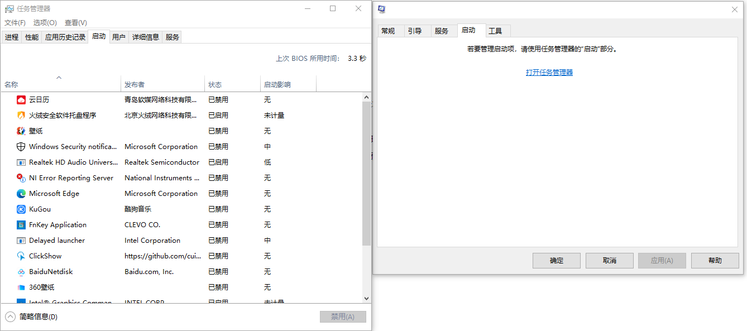This screenshot has height=331, width=747.
Task: Click the 火绒安全软件托盘程序 icon
Action: pos(21,116)
